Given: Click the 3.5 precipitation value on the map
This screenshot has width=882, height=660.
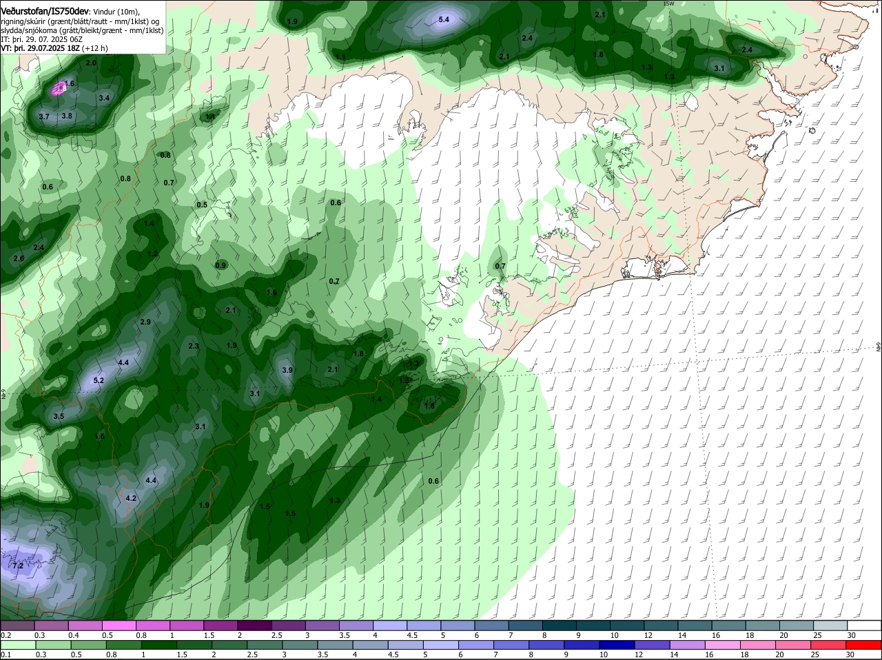Looking at the screenshot, I should point(59,416).
